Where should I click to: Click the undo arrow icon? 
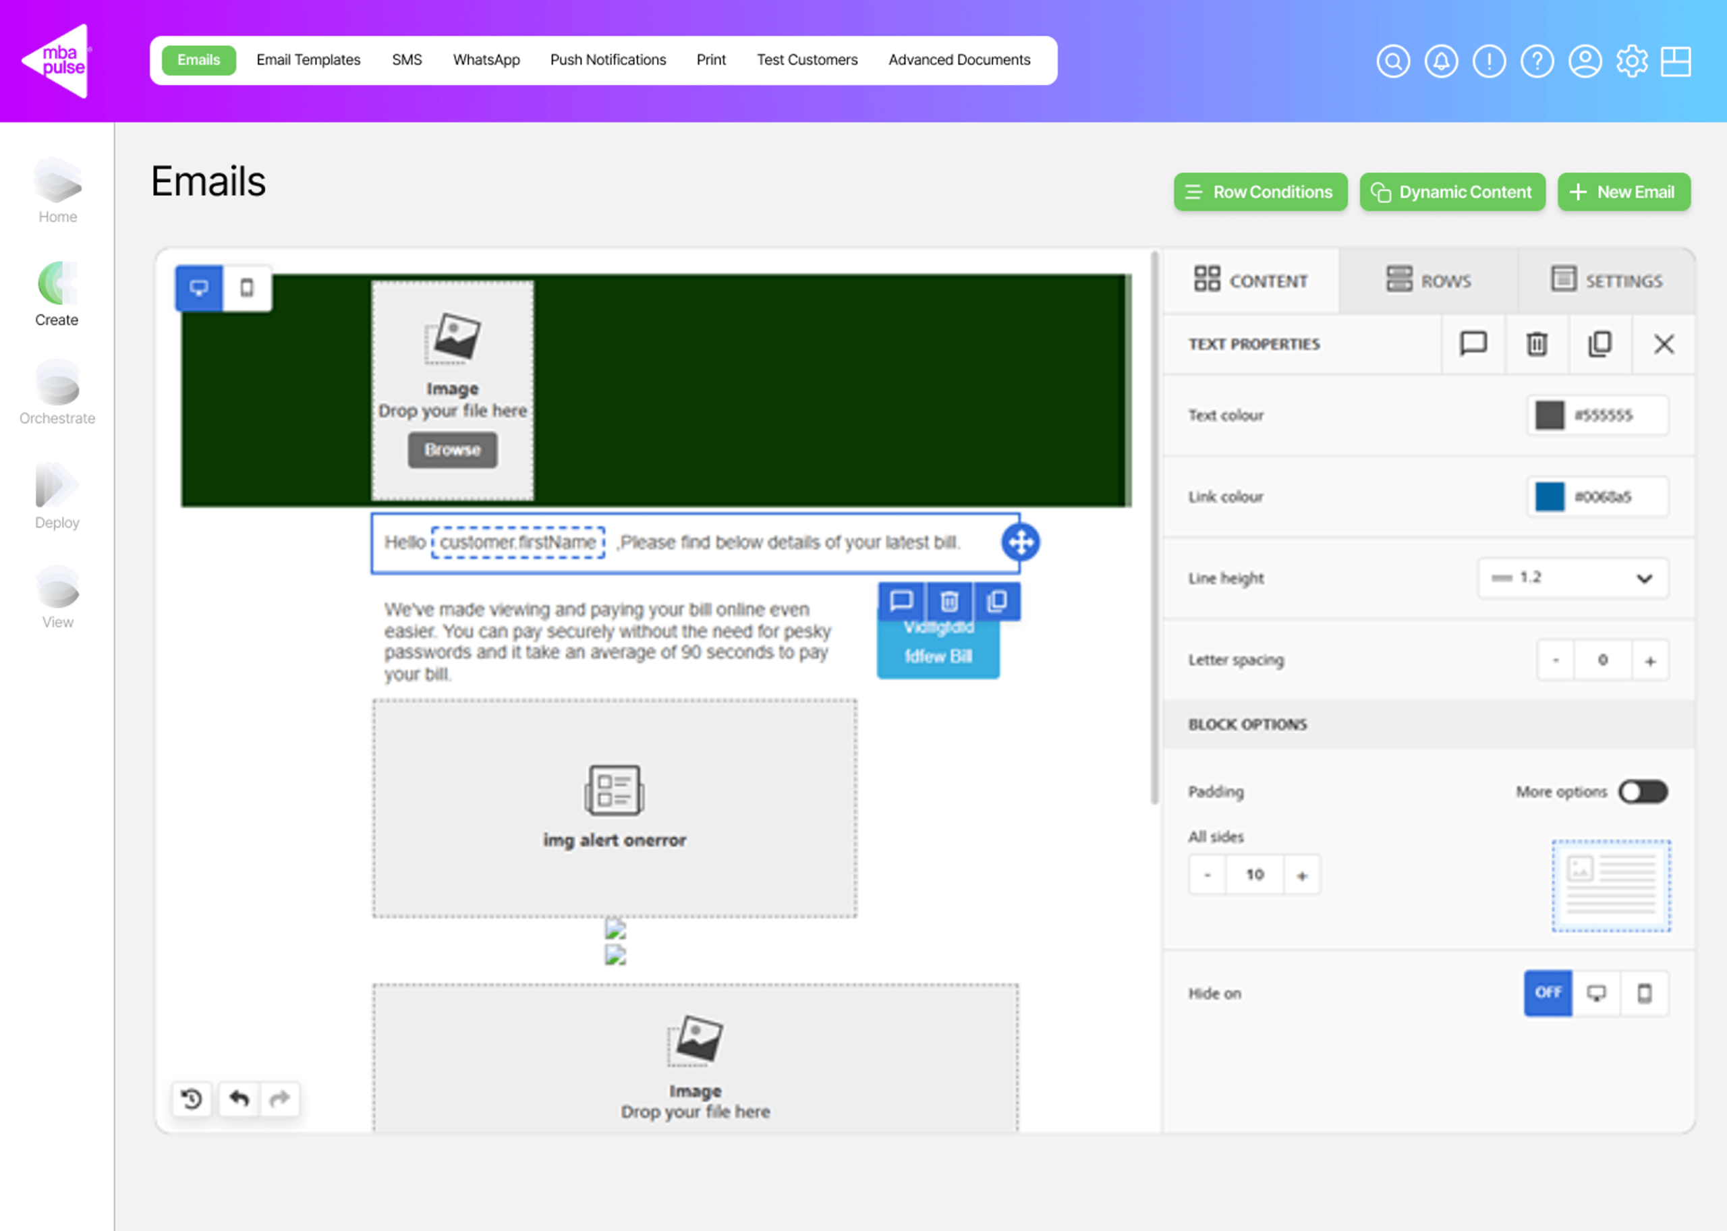tap(239, 1098)
